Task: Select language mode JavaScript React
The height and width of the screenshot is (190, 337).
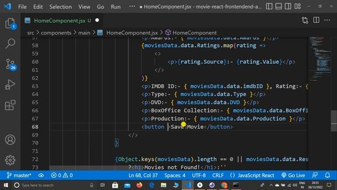Action: pyautogui.click(x=252, y=175)
